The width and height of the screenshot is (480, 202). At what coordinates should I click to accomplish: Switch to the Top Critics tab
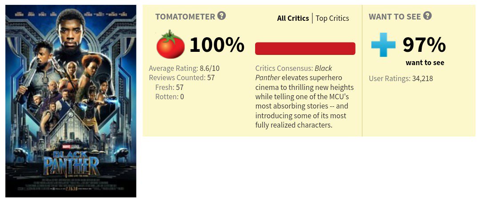click(332, 18)
